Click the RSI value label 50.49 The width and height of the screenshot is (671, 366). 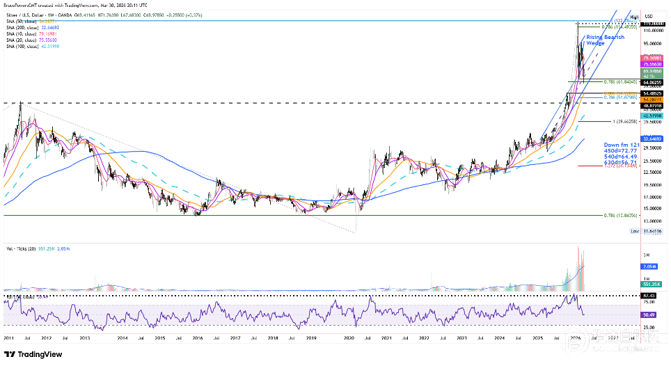coord(651,315)
